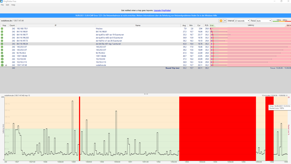The width and height of the screenshot is (291, 164).
Task: Click the red packet loss block near 13:36
Action: [x=269, y=128]
